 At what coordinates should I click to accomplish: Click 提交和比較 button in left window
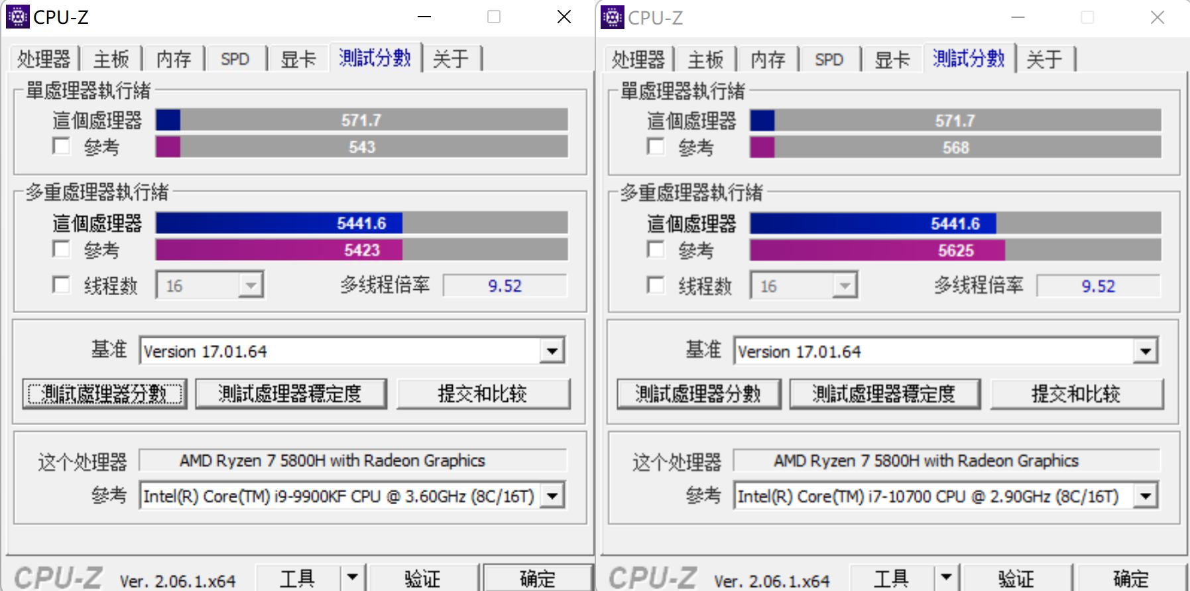point(483,393)
